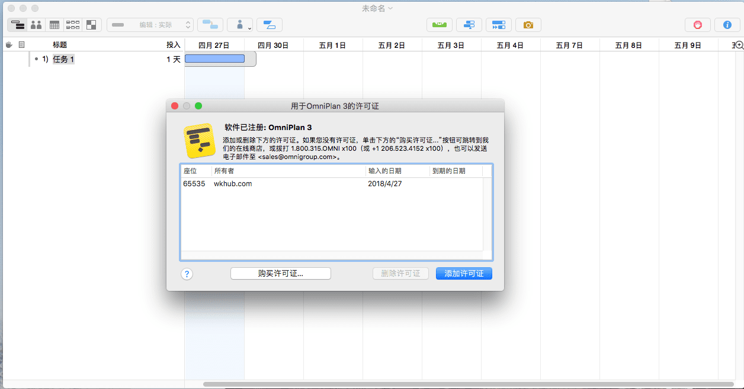744x389 pixels.
Task: Click the 投入 column header
Action: tap(174, 45)
